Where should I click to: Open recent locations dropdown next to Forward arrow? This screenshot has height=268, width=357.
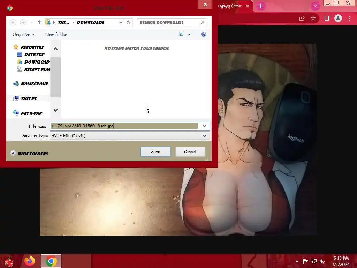pos(32,22)
